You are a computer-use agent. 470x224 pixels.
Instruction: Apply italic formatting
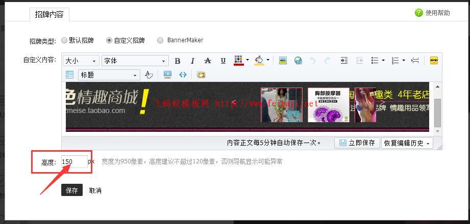(x=192, y=61)
